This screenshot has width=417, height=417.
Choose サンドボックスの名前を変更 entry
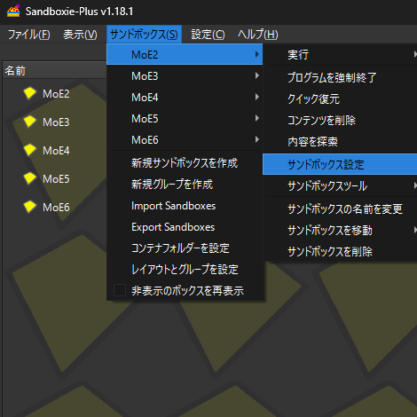[340, 208]
